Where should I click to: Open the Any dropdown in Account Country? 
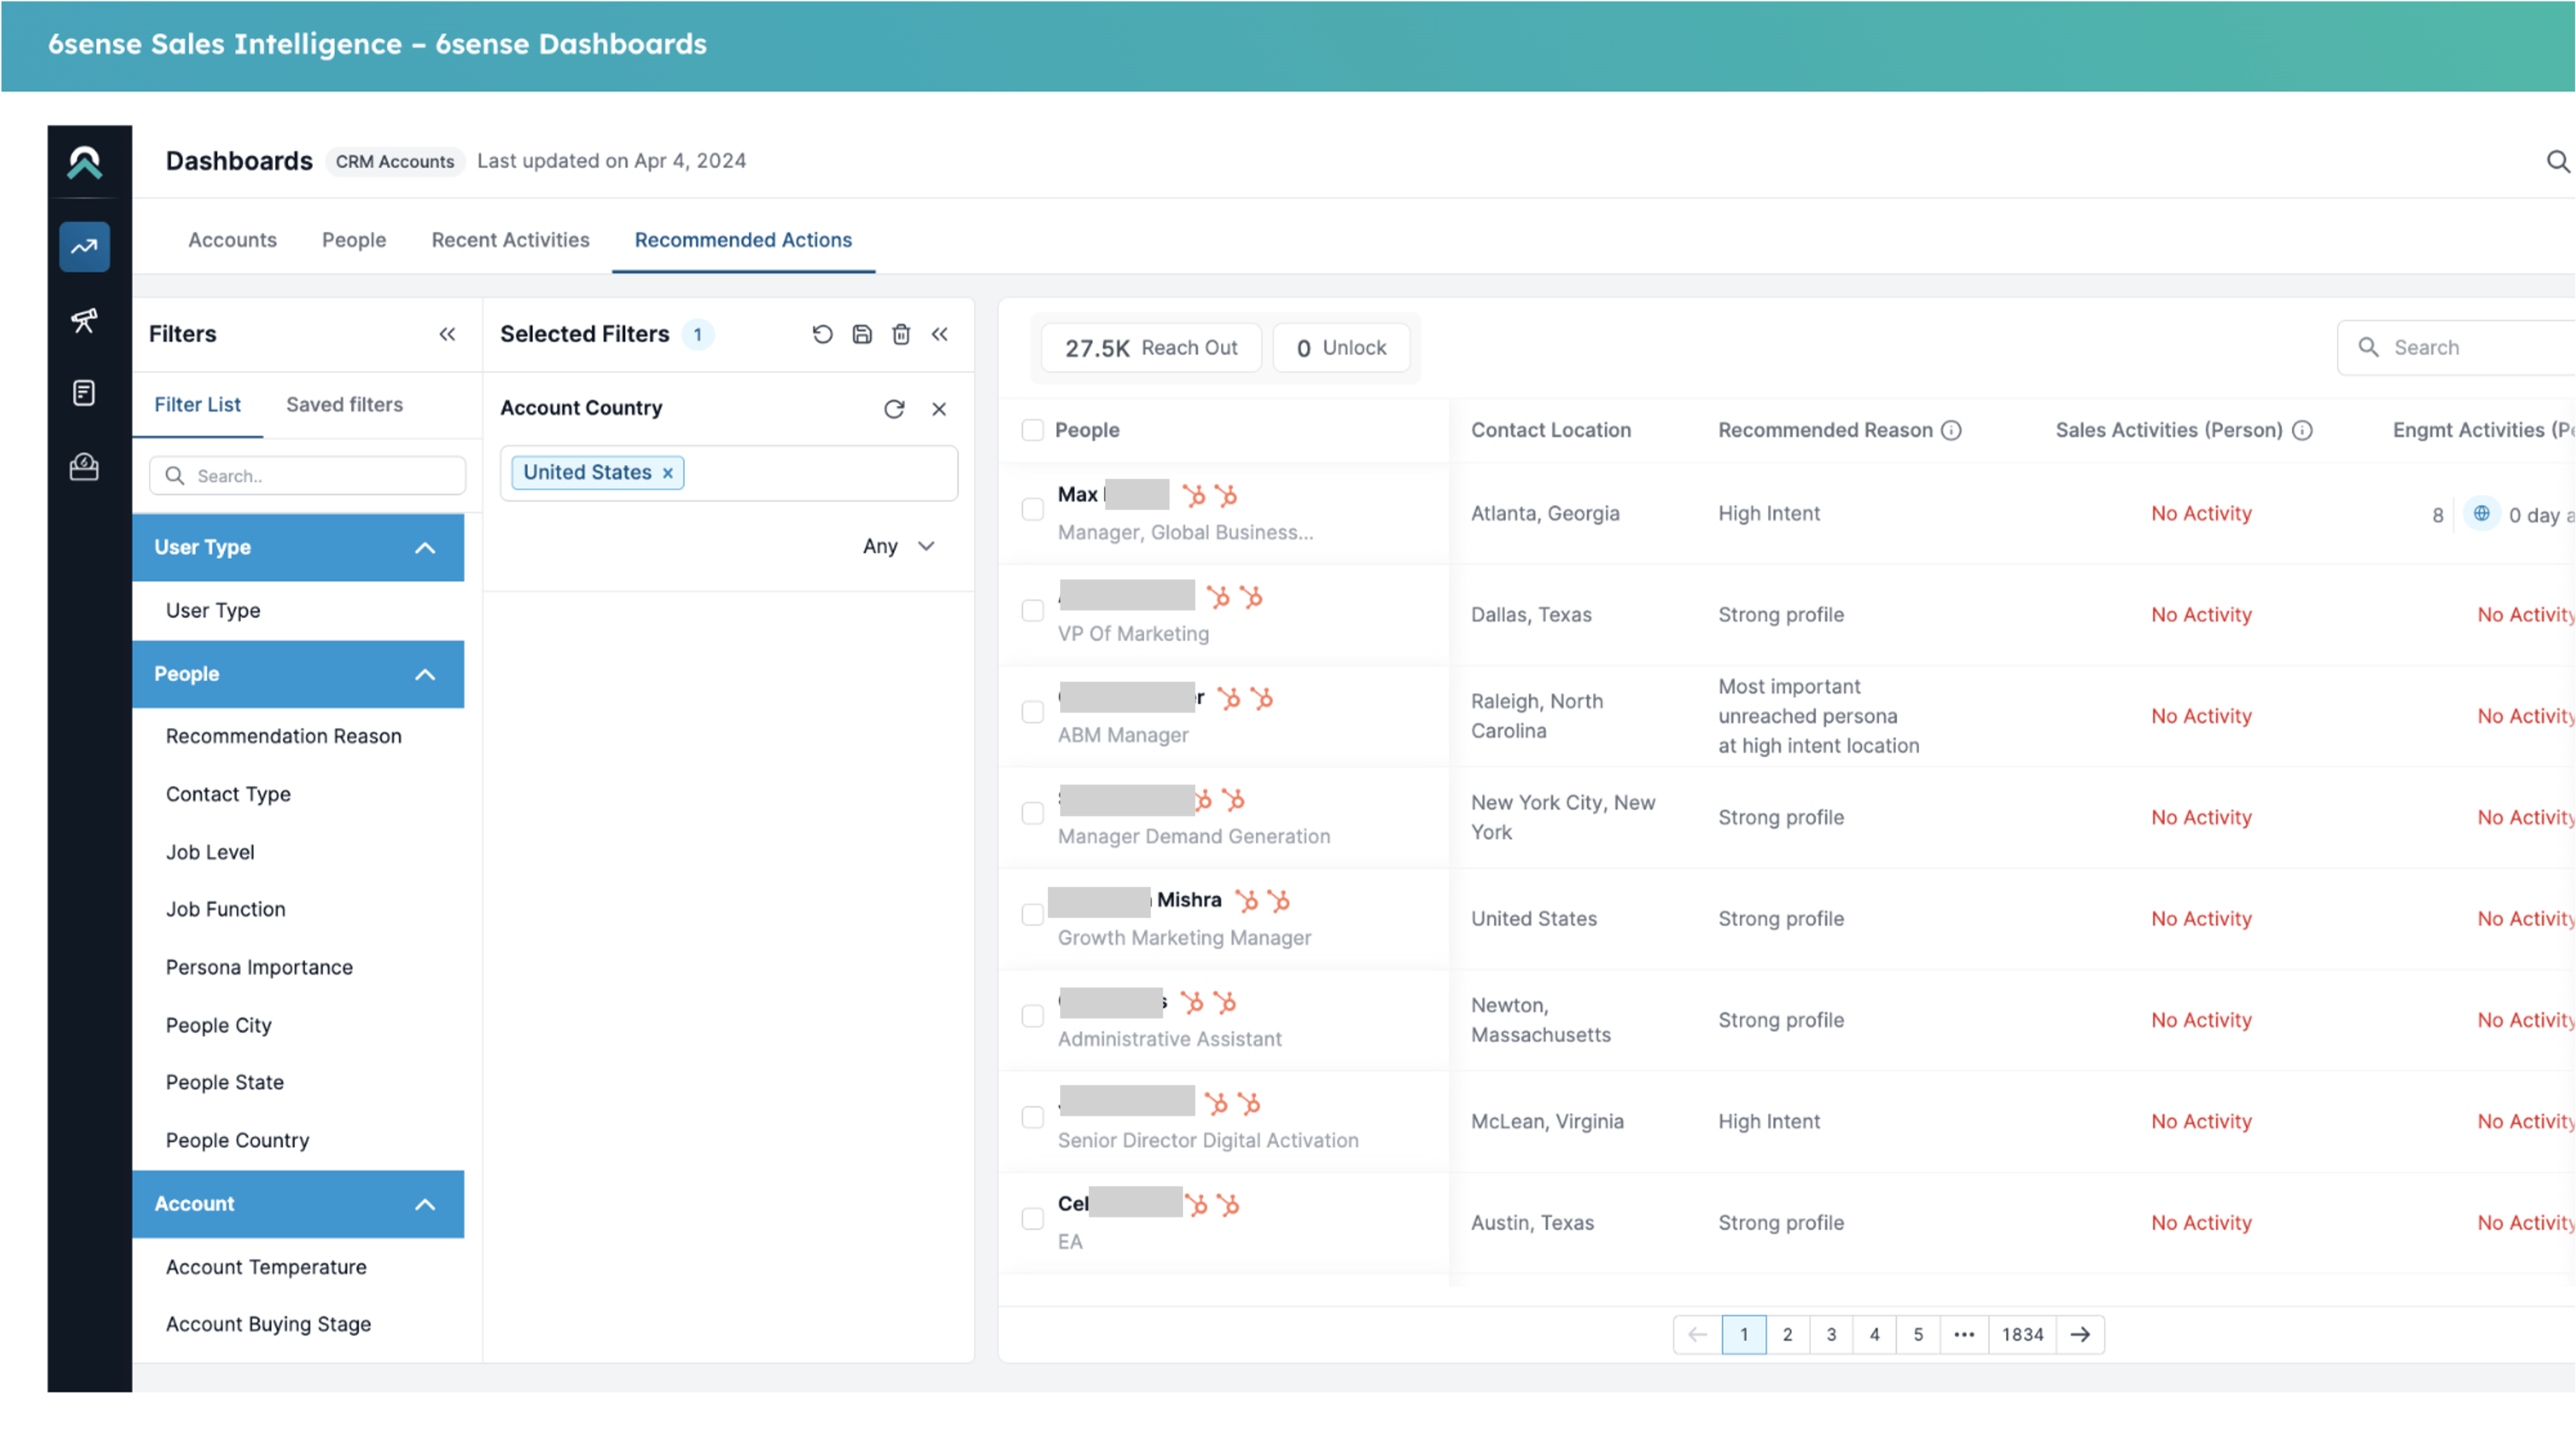click(898, 547)
